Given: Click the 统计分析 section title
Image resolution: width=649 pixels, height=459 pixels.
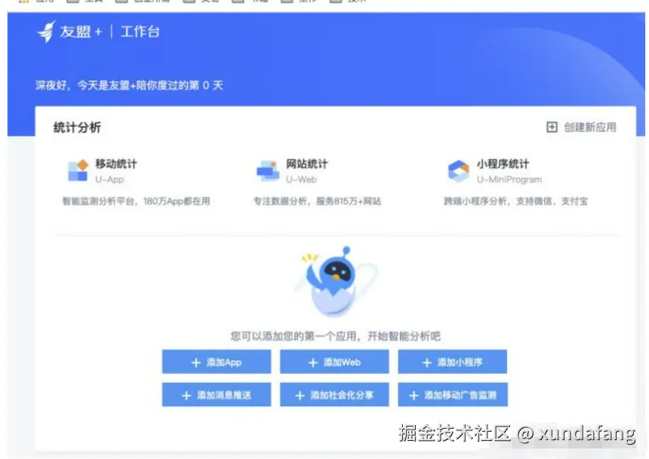Looking at the screenshot, I should click(78, 127).
